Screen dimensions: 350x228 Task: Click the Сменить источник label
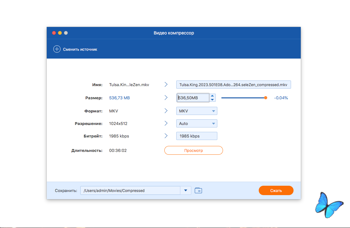click(x=80, y=49)
